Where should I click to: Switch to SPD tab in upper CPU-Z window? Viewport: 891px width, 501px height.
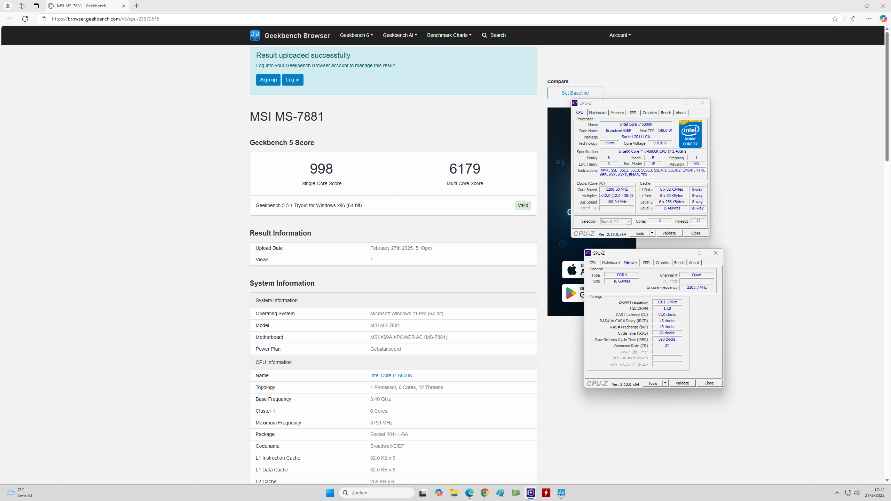tap(633, 113)
